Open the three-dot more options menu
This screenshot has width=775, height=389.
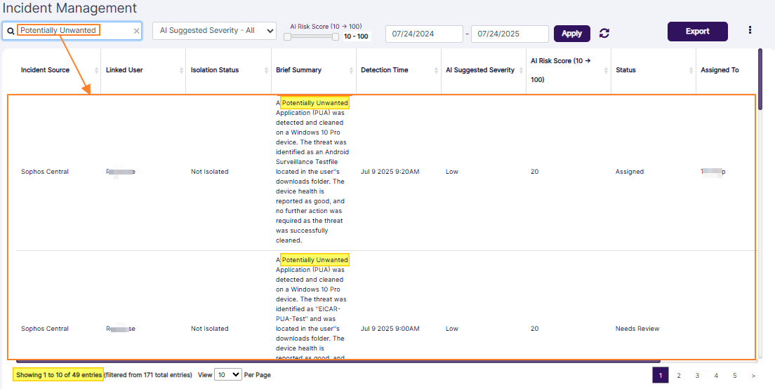(x=750, y=30)
